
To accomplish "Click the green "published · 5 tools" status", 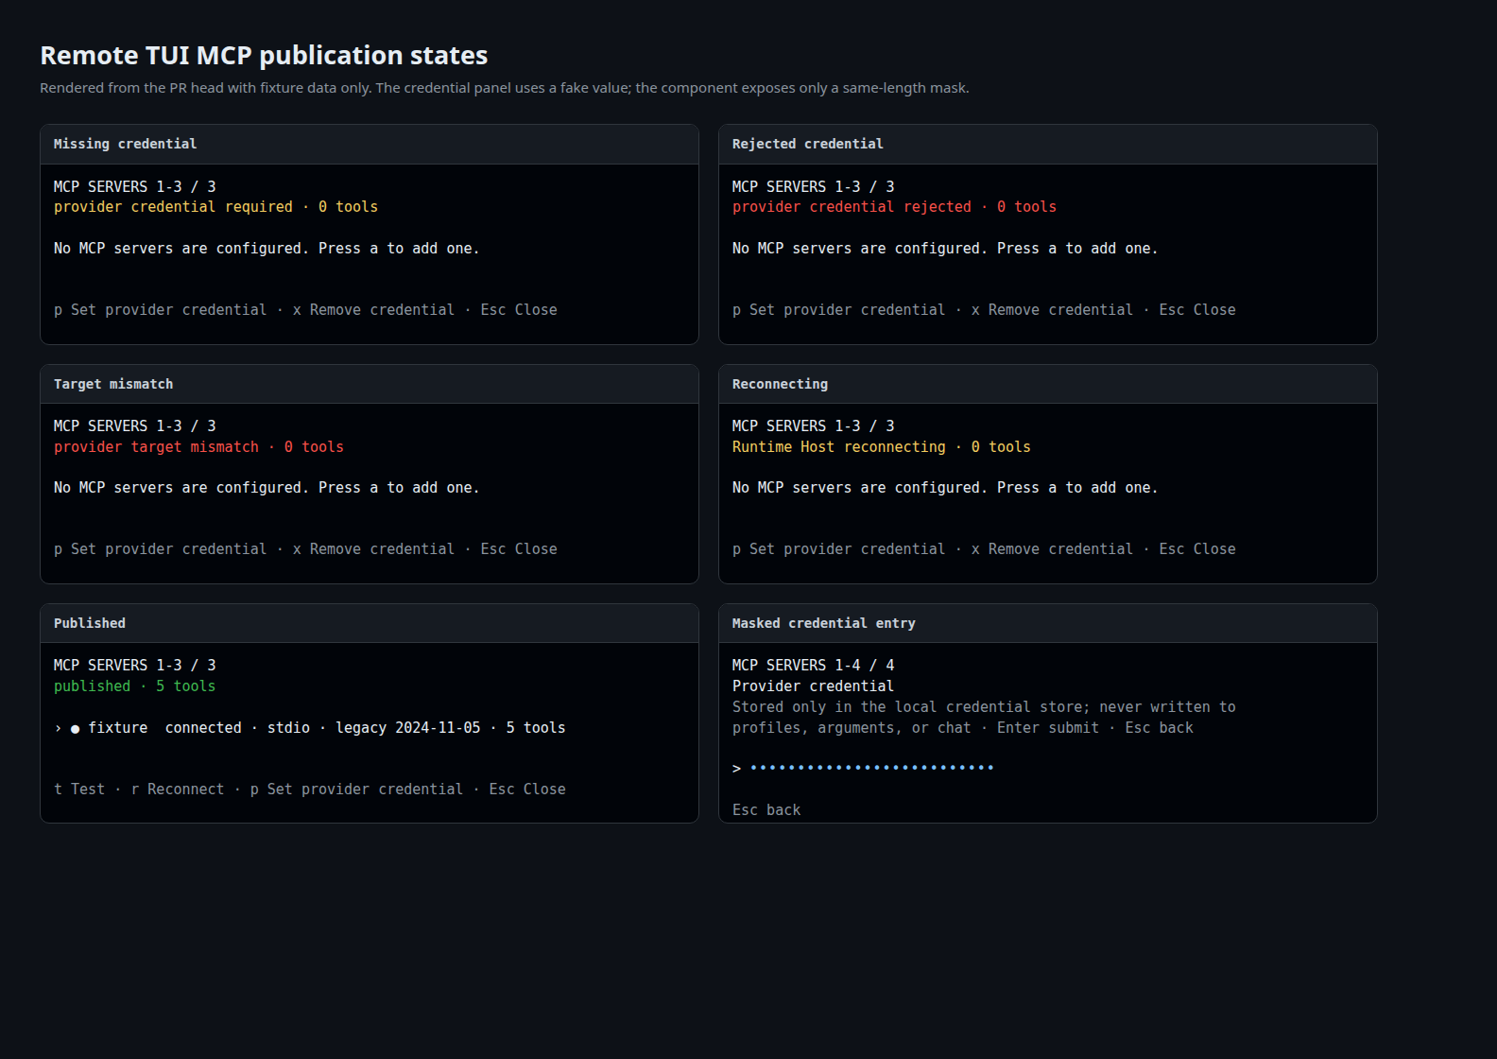I will (x=135, y=686).
